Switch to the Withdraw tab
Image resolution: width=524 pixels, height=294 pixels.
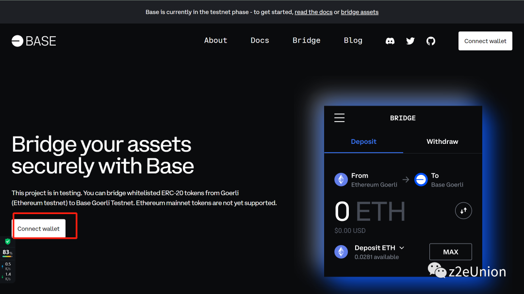click(442, 141)
